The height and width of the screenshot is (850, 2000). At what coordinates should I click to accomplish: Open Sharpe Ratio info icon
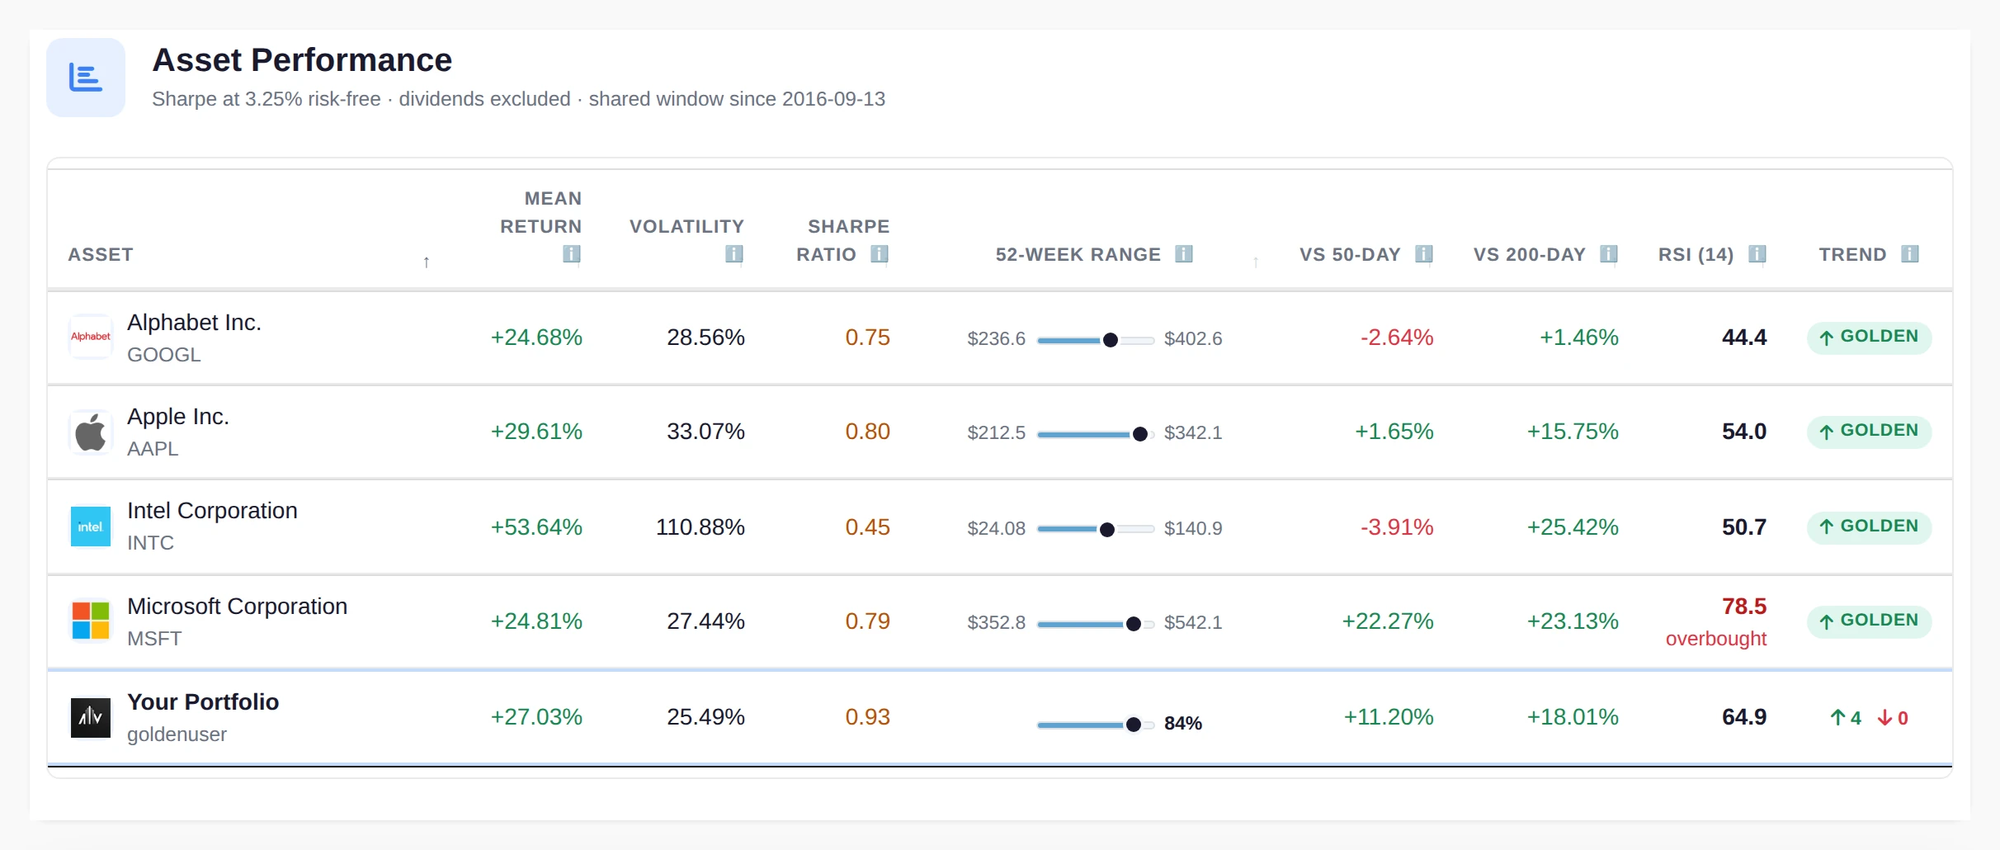tap(880, 254)
